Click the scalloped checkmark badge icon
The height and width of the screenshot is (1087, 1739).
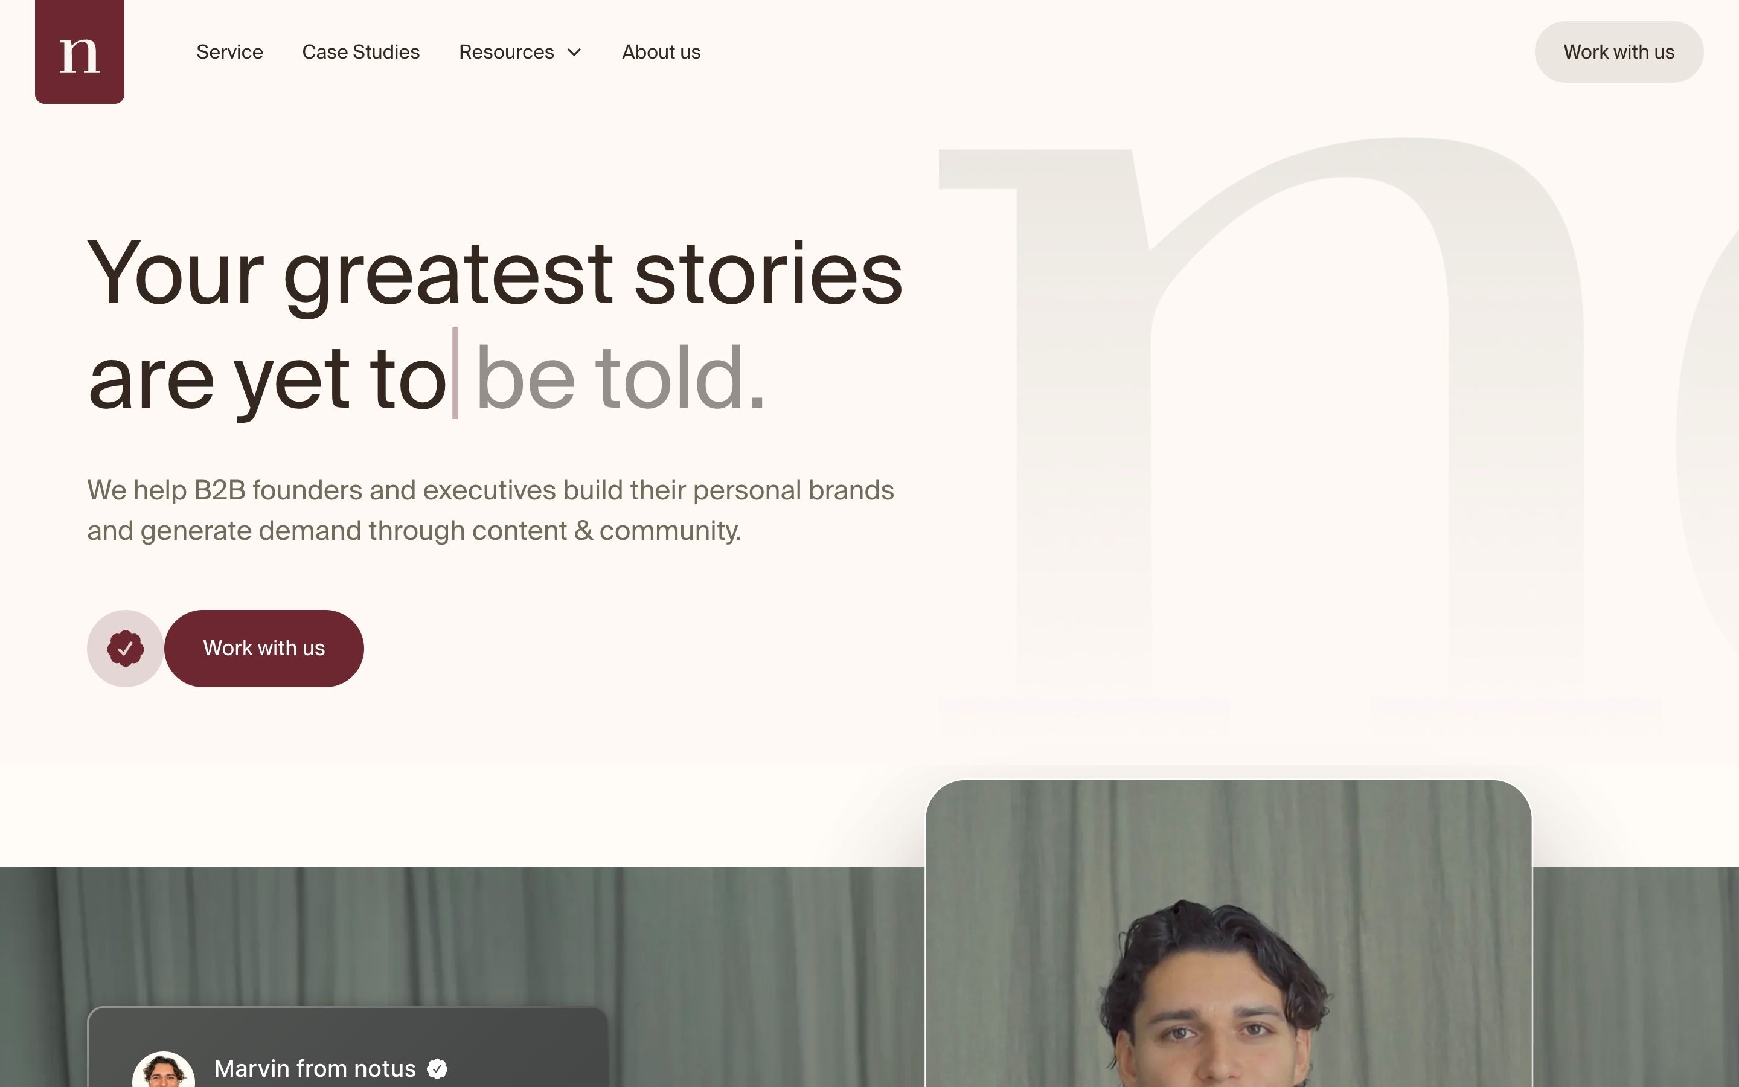click(125, 649)
